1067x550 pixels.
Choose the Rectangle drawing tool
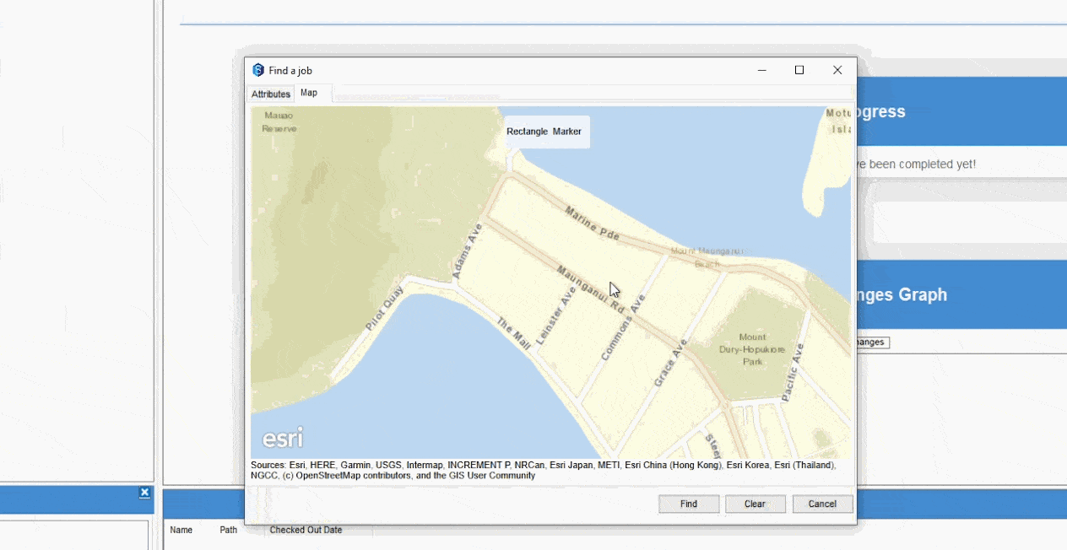[528, 132]
